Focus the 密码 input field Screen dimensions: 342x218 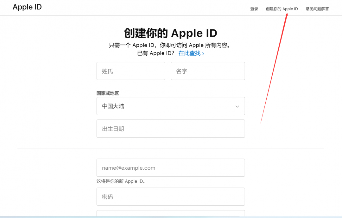(171, 197)
